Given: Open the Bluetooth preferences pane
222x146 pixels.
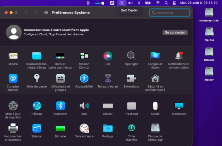Looking at the screenshot, I should (x=60, y=106).
